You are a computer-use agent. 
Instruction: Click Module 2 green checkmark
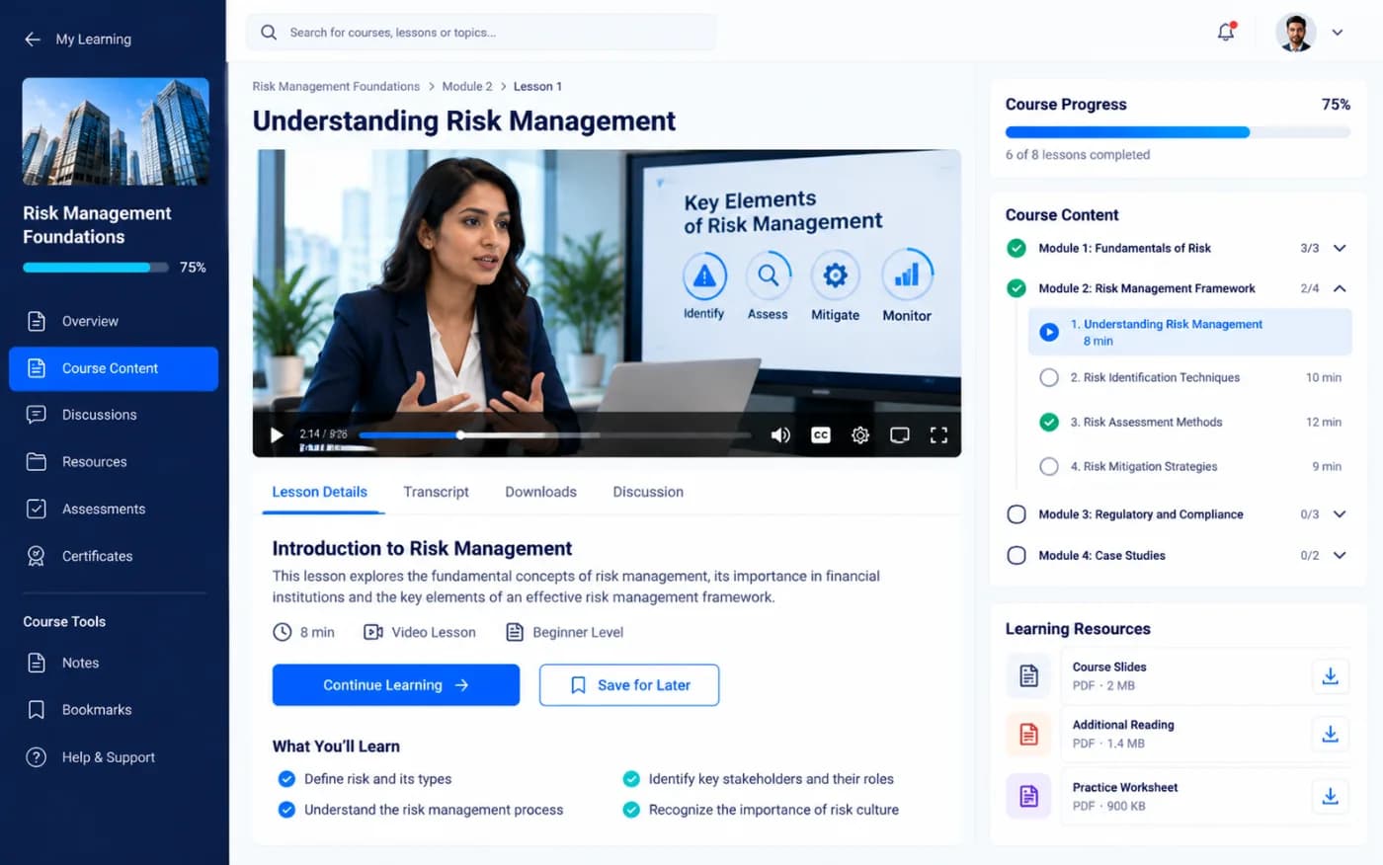click(x=1017, y=288)
